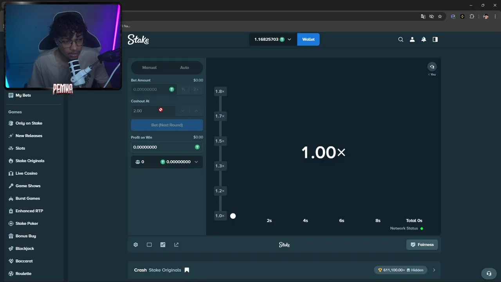Click the eye-slash icon in address bar

pos(431,16)
